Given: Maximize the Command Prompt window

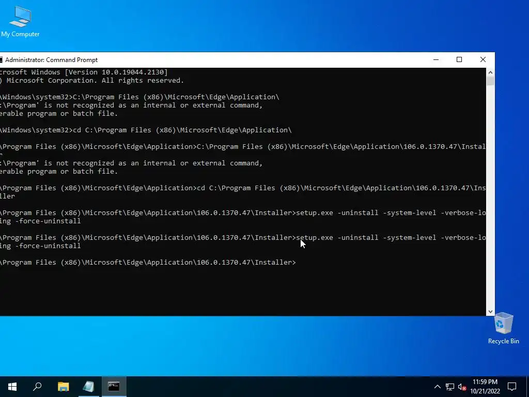Looking at the screenshot, I should point(459,60).
